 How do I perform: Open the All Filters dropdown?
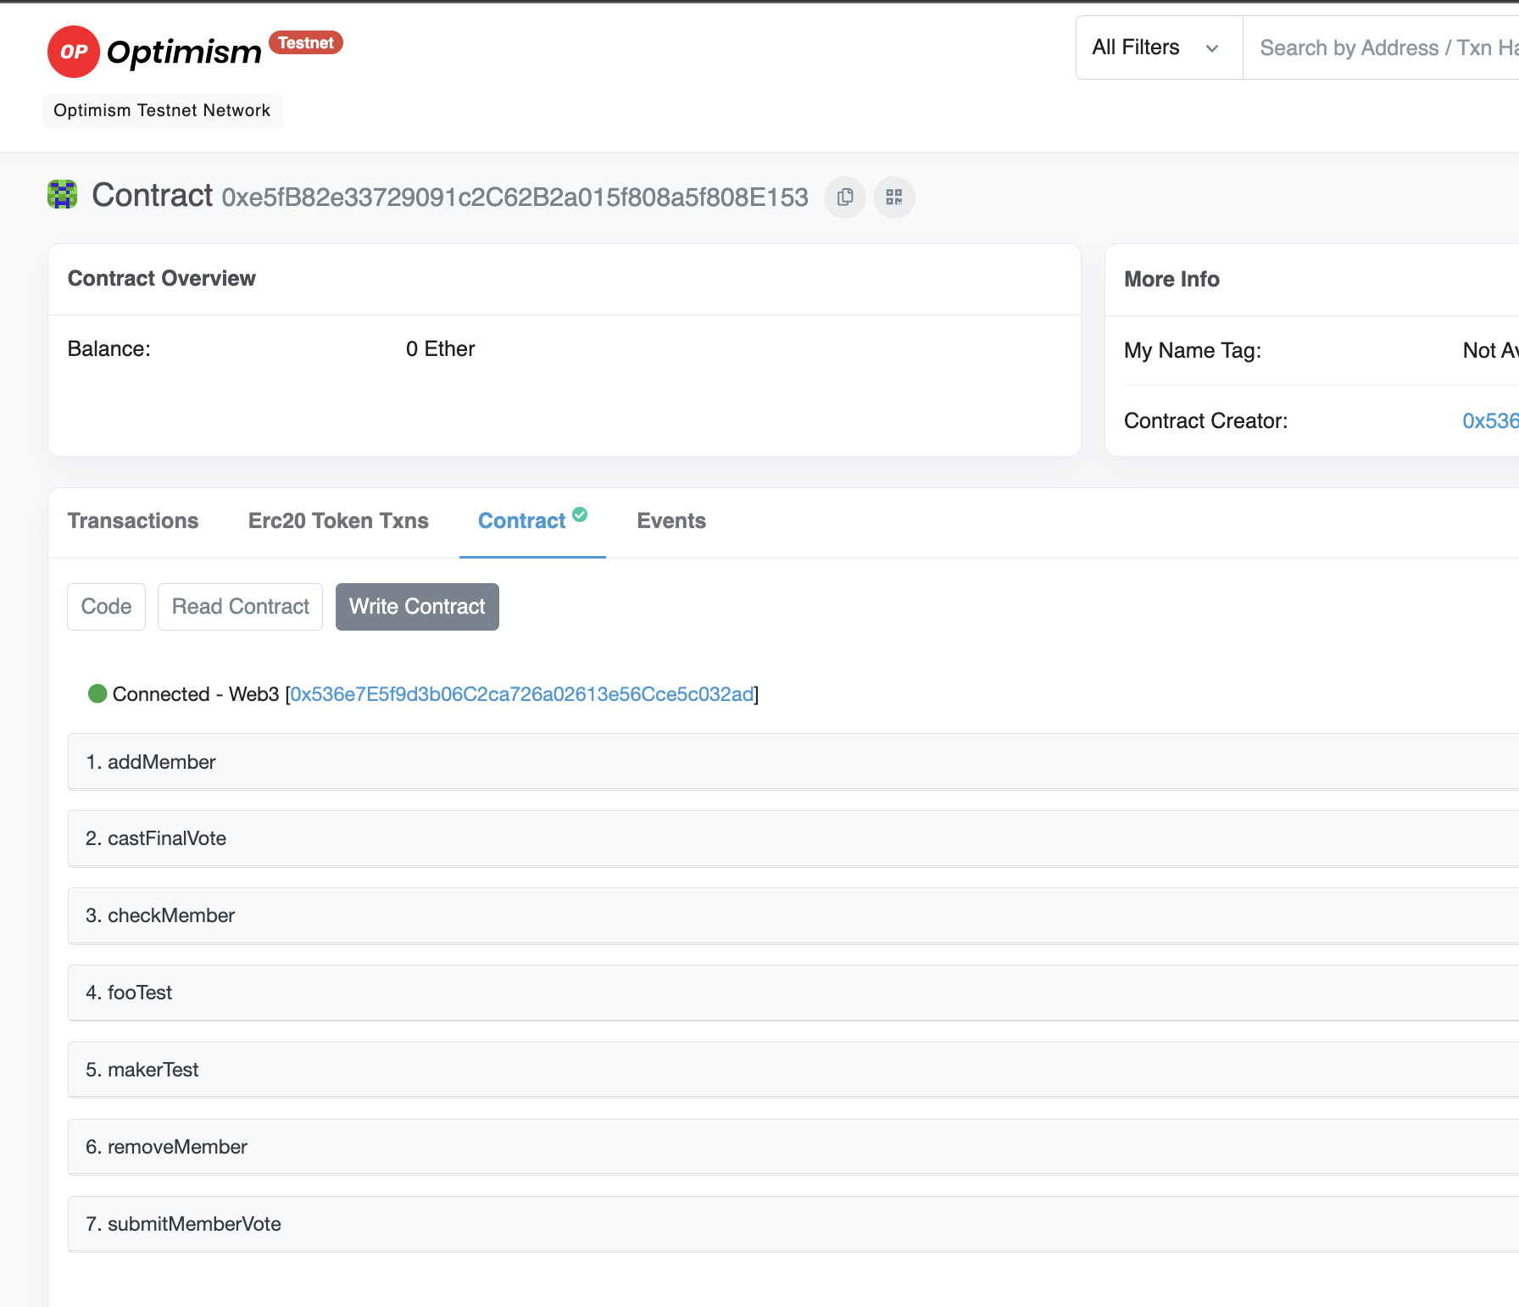tap(1159, 47)
